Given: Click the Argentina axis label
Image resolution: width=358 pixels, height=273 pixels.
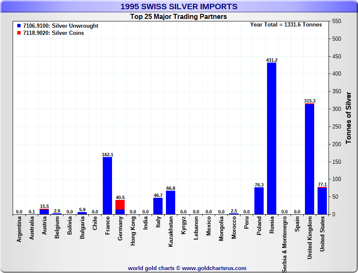Looking at the screenshot, I should pos(19,229).
